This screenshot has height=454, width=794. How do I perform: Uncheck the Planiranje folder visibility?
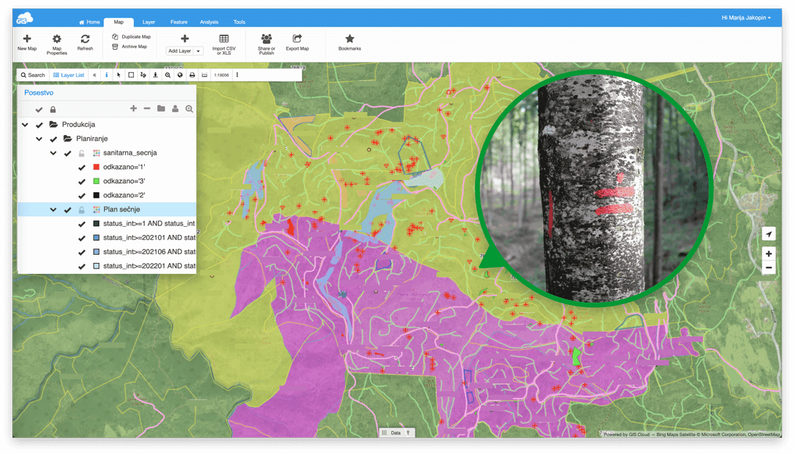[54, 139]
